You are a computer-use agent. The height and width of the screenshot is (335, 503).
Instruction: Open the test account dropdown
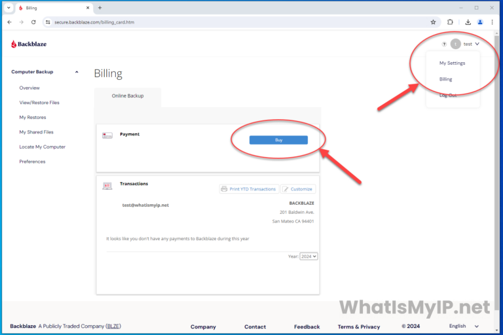tap(472, 44)
